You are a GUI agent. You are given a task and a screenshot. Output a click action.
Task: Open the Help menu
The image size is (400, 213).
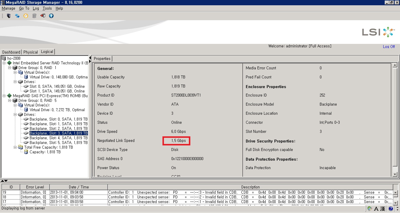click(59, 8)
